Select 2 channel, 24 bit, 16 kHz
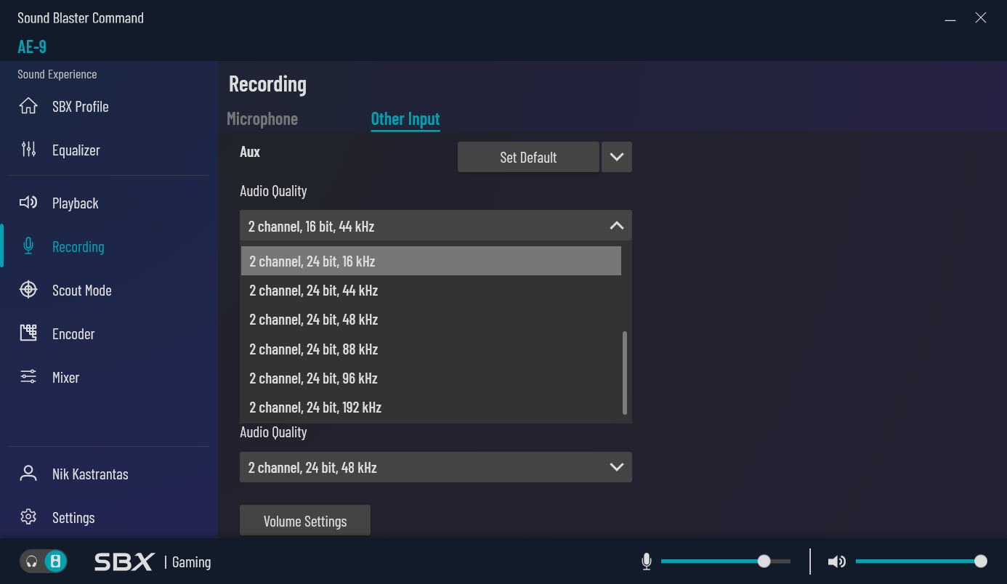1007x584 pixels. pyautogui.click(x=431, y=261)
